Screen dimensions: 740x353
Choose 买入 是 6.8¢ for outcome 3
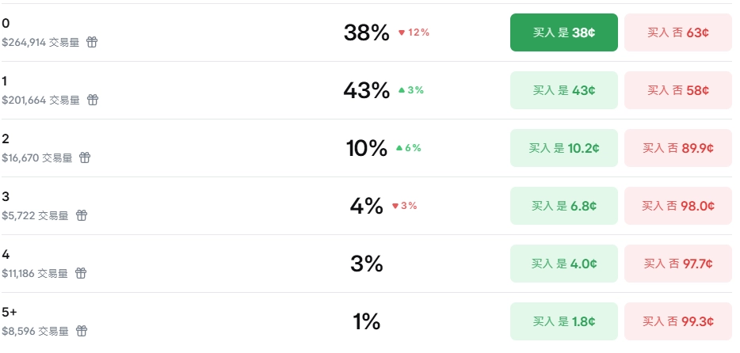click(x=563, y=206)
